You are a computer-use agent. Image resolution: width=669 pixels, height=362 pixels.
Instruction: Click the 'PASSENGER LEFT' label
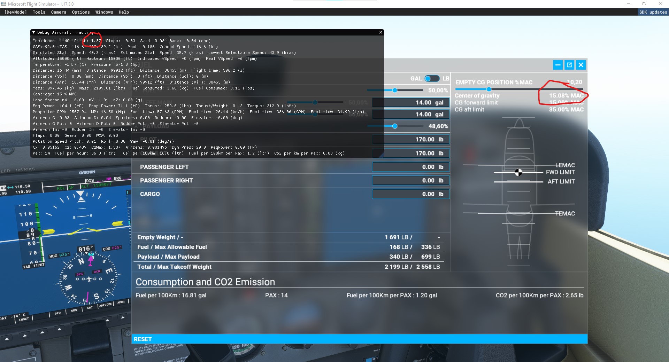tap(164, 167)
